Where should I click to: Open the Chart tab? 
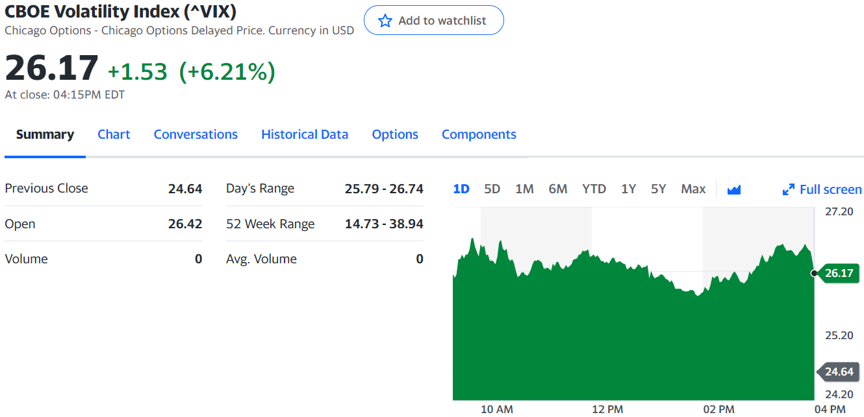114,134
